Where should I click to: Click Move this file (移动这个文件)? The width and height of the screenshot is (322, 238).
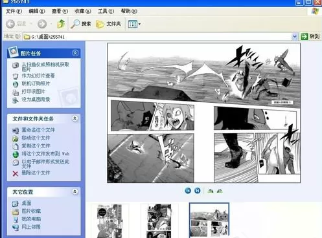(36, 138)
